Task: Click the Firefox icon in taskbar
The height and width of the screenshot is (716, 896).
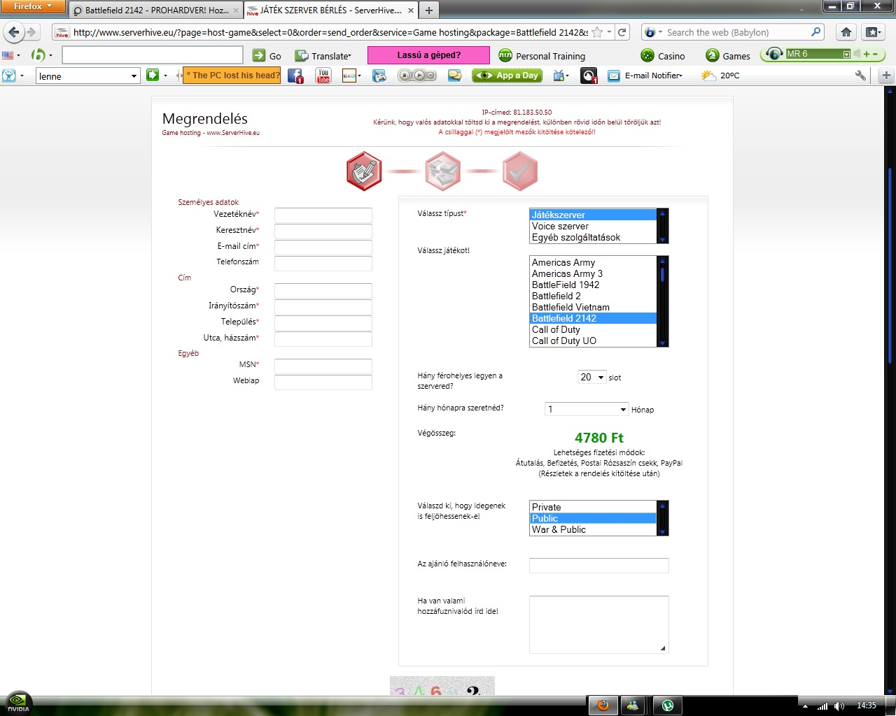Action: click(x=603, y=706)
